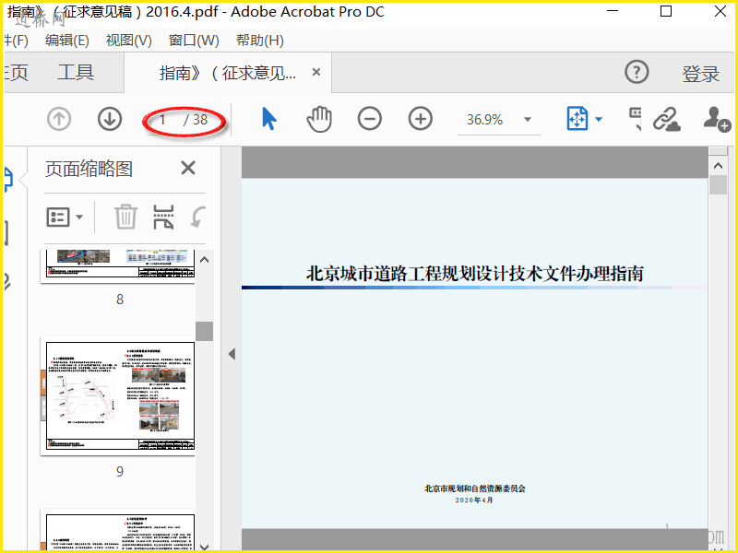738x553 pixels.
Task: Click the document vertical scrollbar thumb
Action: pyautogui.click(x=718, y=185)
